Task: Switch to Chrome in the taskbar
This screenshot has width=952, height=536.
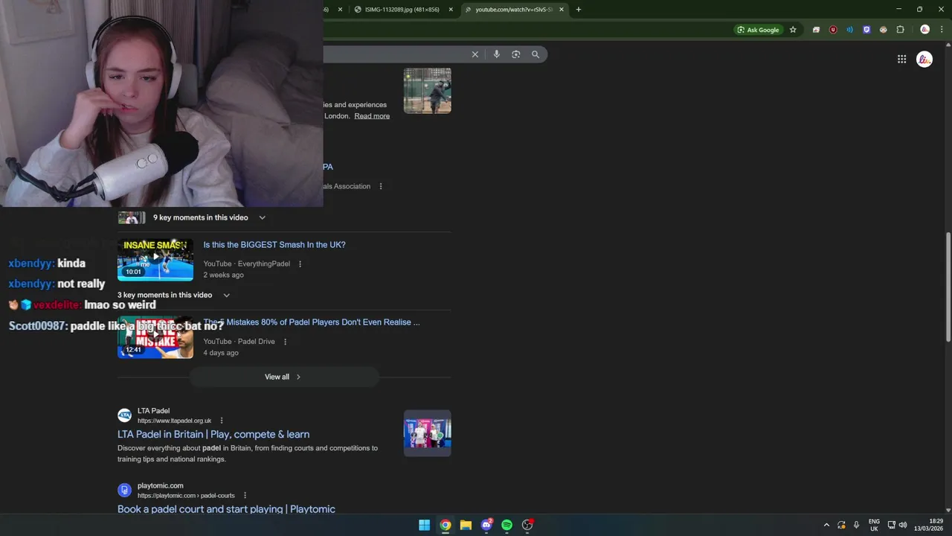Action: coord(445,525)
